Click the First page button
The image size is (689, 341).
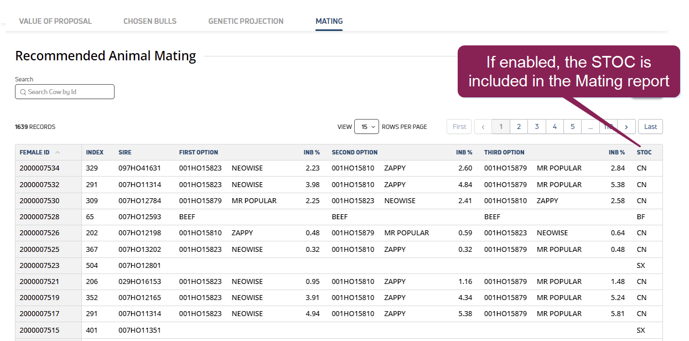(459, 127)
